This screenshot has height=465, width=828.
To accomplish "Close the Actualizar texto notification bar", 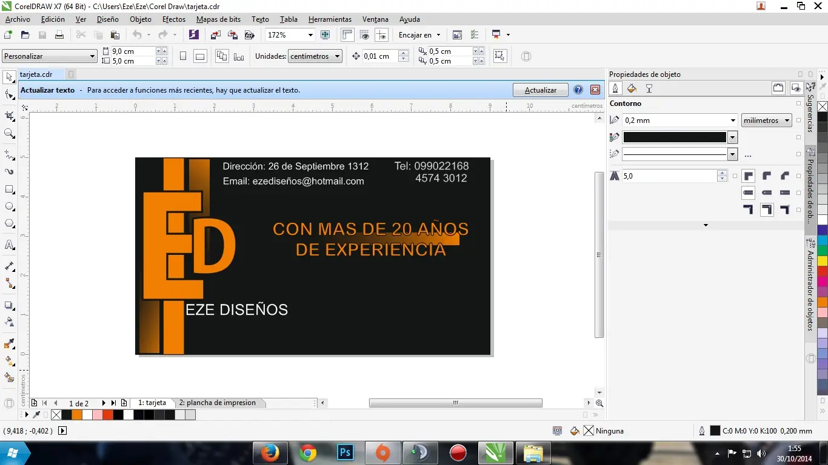I will tap(595, 90).
